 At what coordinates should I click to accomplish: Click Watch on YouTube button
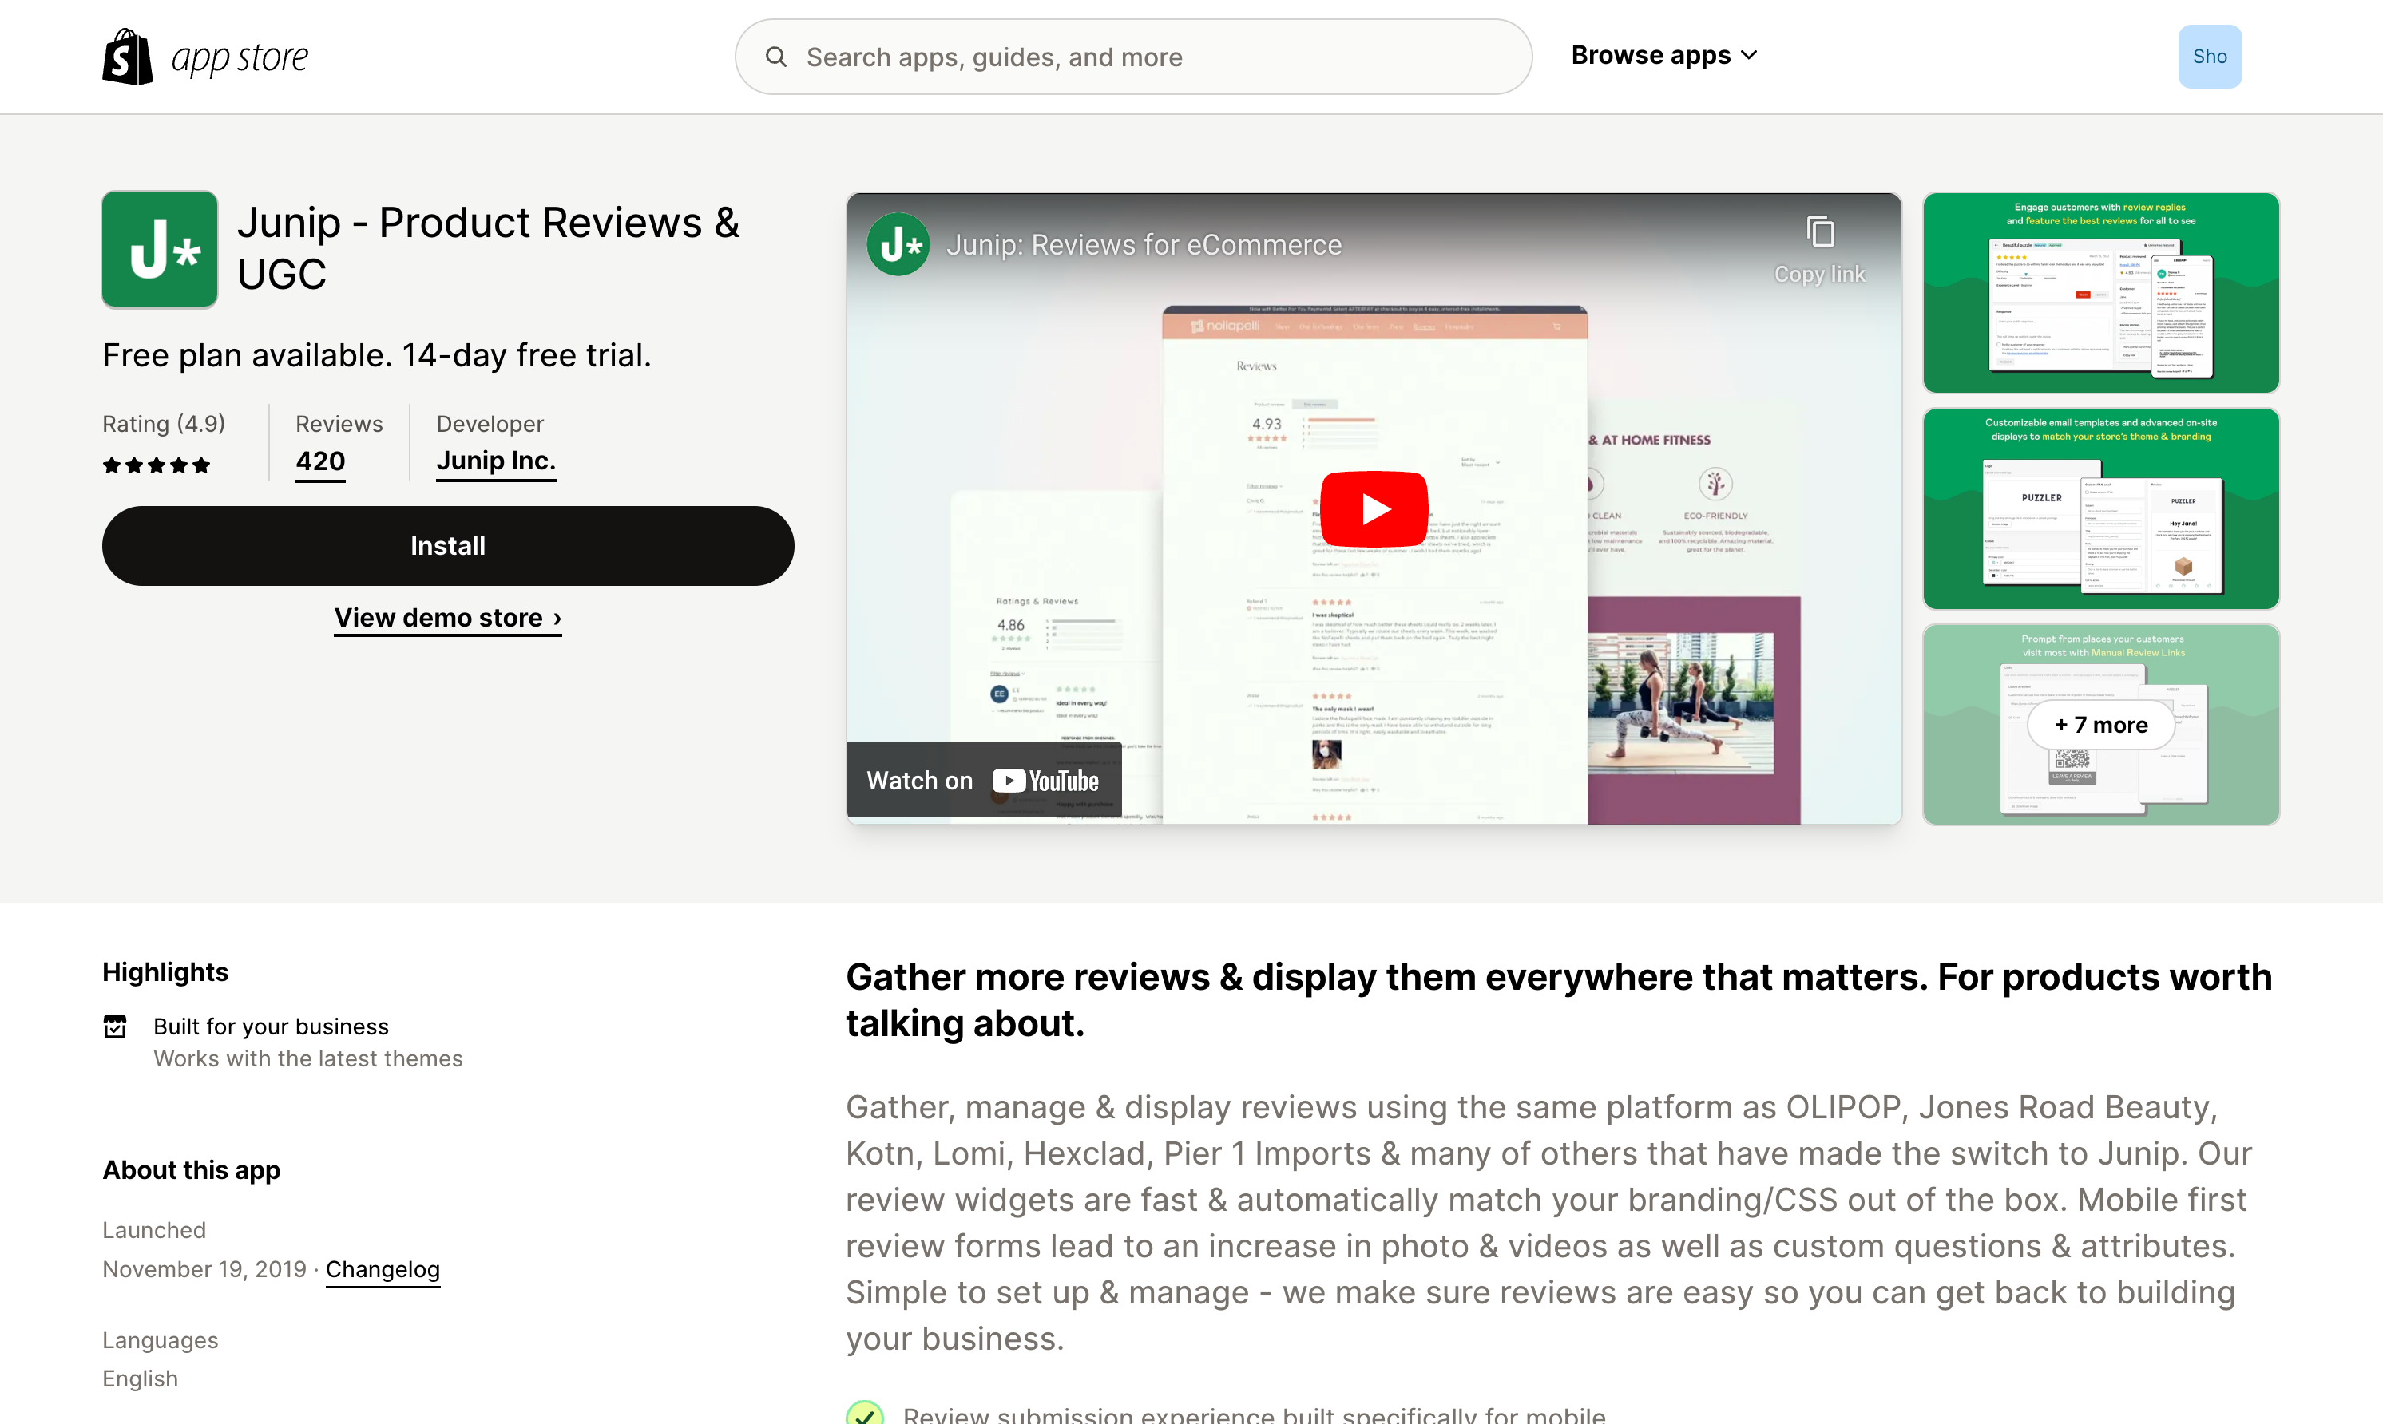984,781
